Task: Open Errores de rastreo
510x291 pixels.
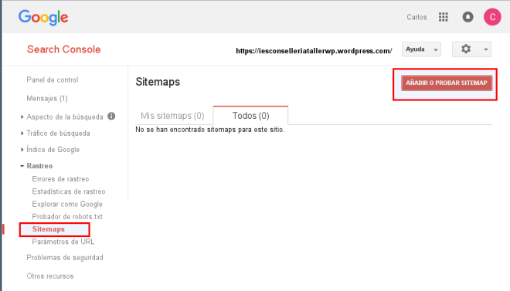Action: click(60, 179)
